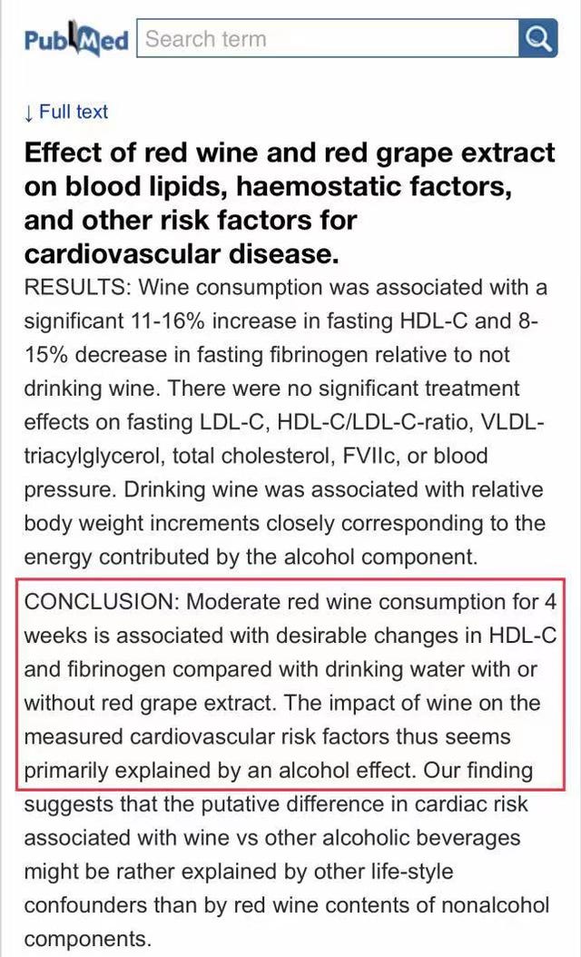This screenshot has width=581, height=957.
Task: Open the Full text link
Action: coord(74,112)
